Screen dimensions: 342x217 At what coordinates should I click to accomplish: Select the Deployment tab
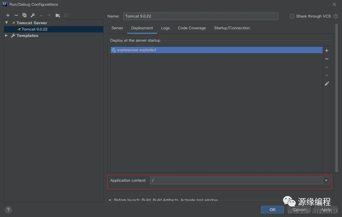142,28
